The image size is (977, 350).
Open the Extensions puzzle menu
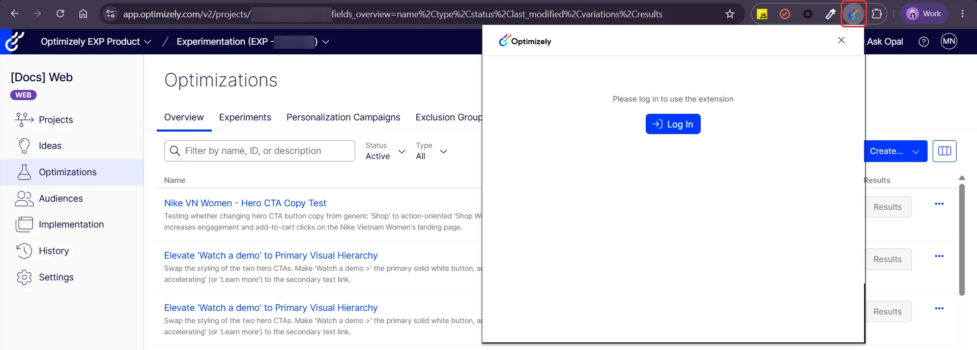[877, 14]
